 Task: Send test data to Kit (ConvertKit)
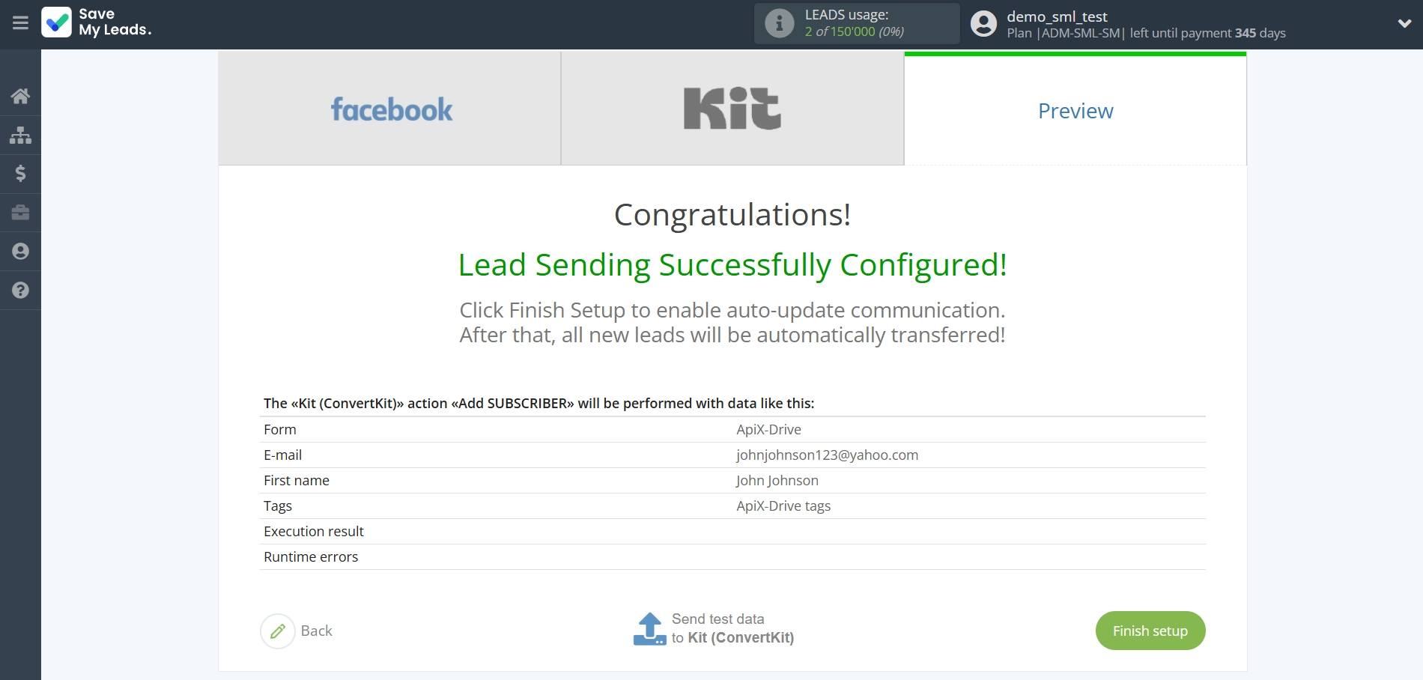pos(732,628)
